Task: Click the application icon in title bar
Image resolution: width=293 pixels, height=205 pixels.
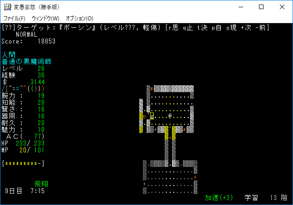Action: (8, 7)
